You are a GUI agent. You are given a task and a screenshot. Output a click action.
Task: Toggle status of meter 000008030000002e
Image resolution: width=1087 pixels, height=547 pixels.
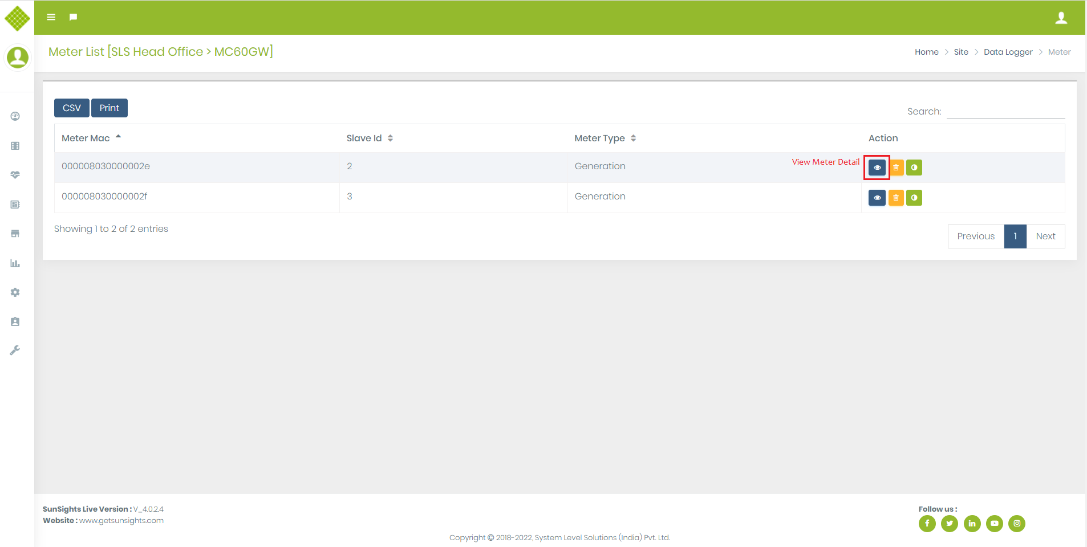[914, 168]
